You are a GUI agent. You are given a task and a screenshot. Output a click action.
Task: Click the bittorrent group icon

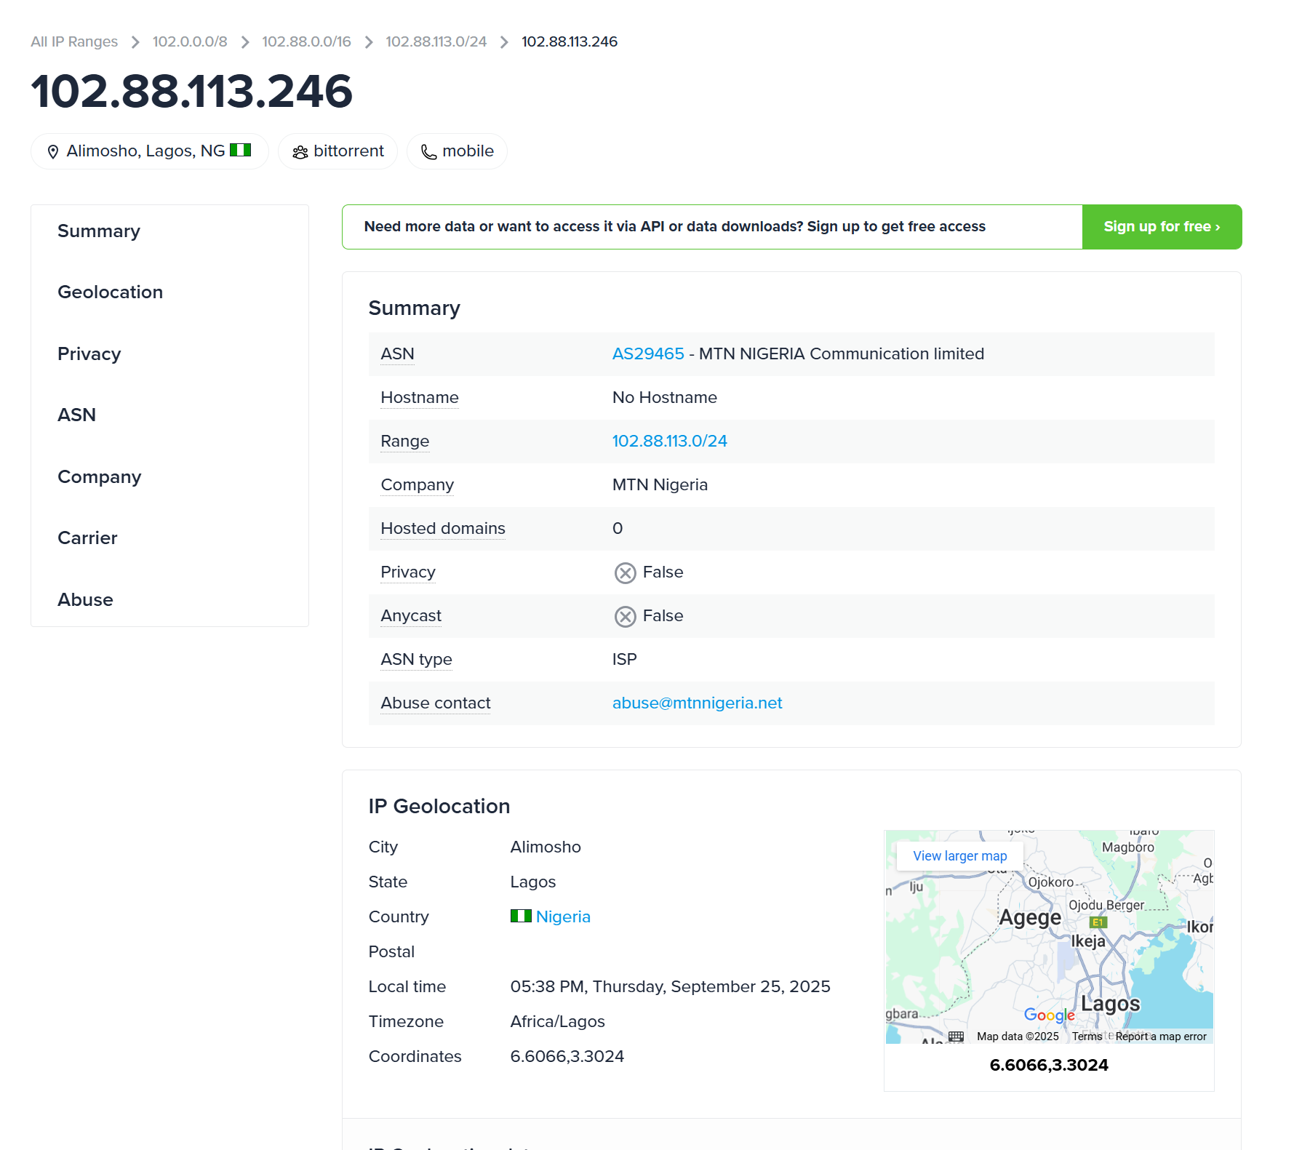[300, 151]
